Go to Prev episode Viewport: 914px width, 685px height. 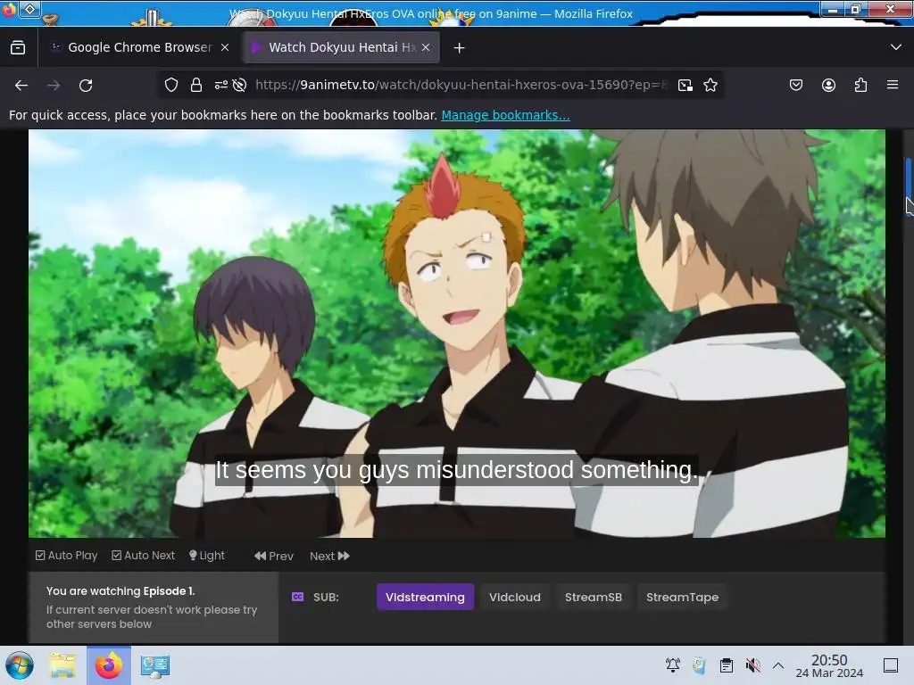pos(274,556)
